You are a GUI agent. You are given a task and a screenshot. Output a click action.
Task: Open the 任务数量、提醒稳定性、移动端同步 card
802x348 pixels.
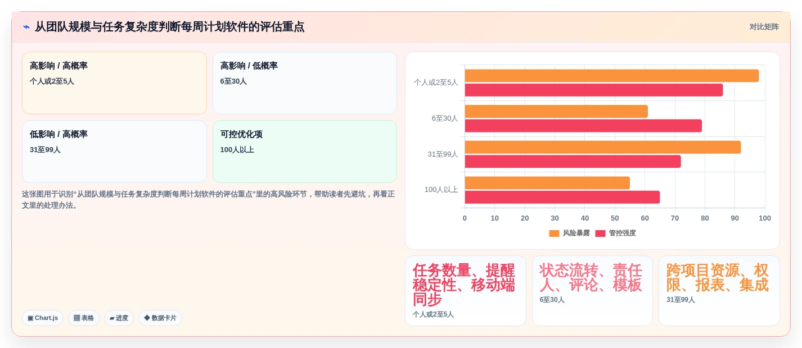(x=466, y=291)
